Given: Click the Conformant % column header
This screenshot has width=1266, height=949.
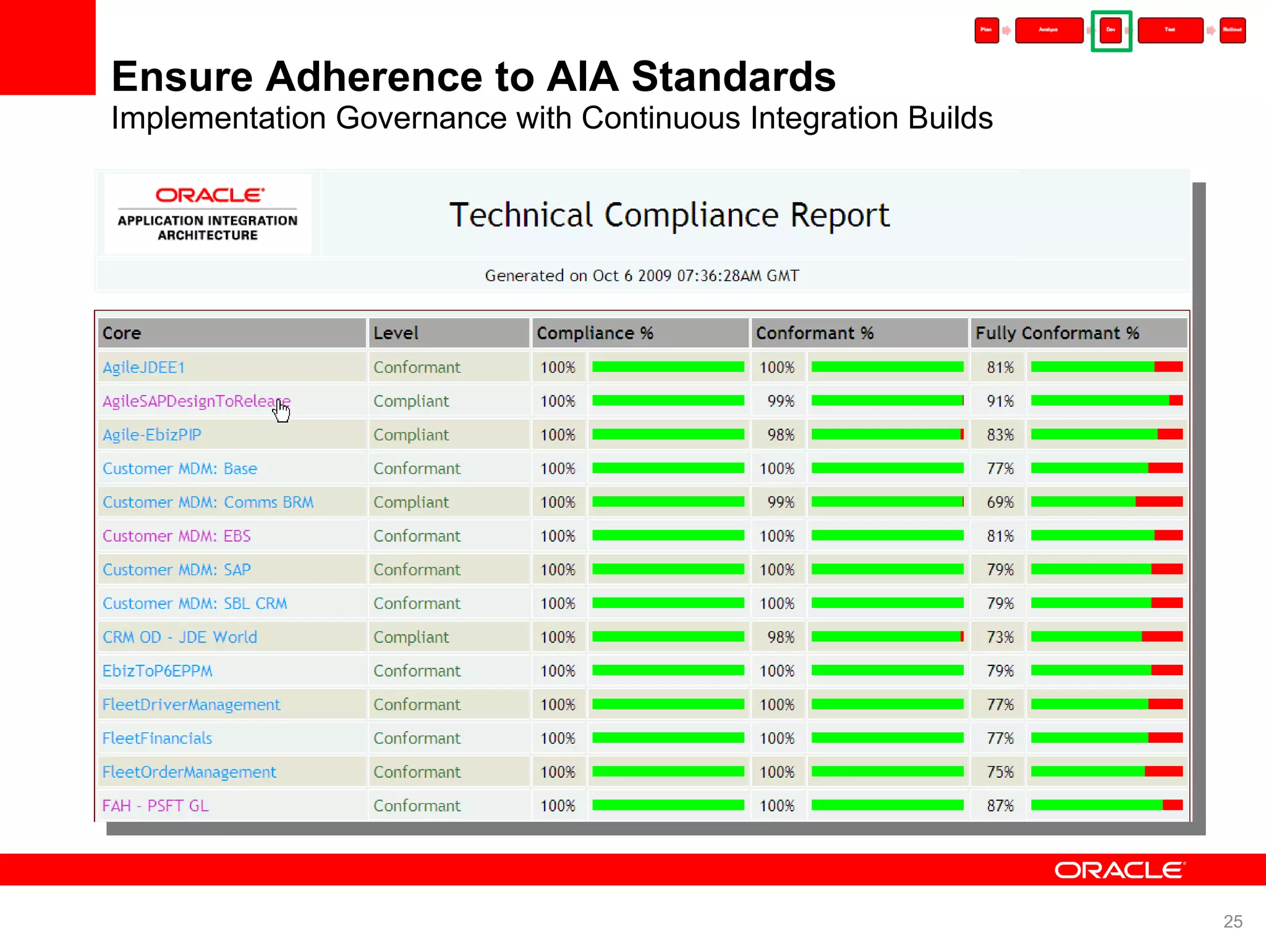Looking at the screenshot, I should (859, 333).
